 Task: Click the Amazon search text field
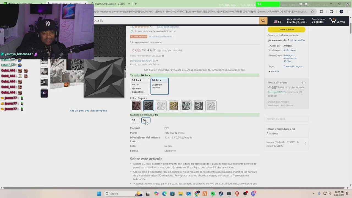pos(176,21)
